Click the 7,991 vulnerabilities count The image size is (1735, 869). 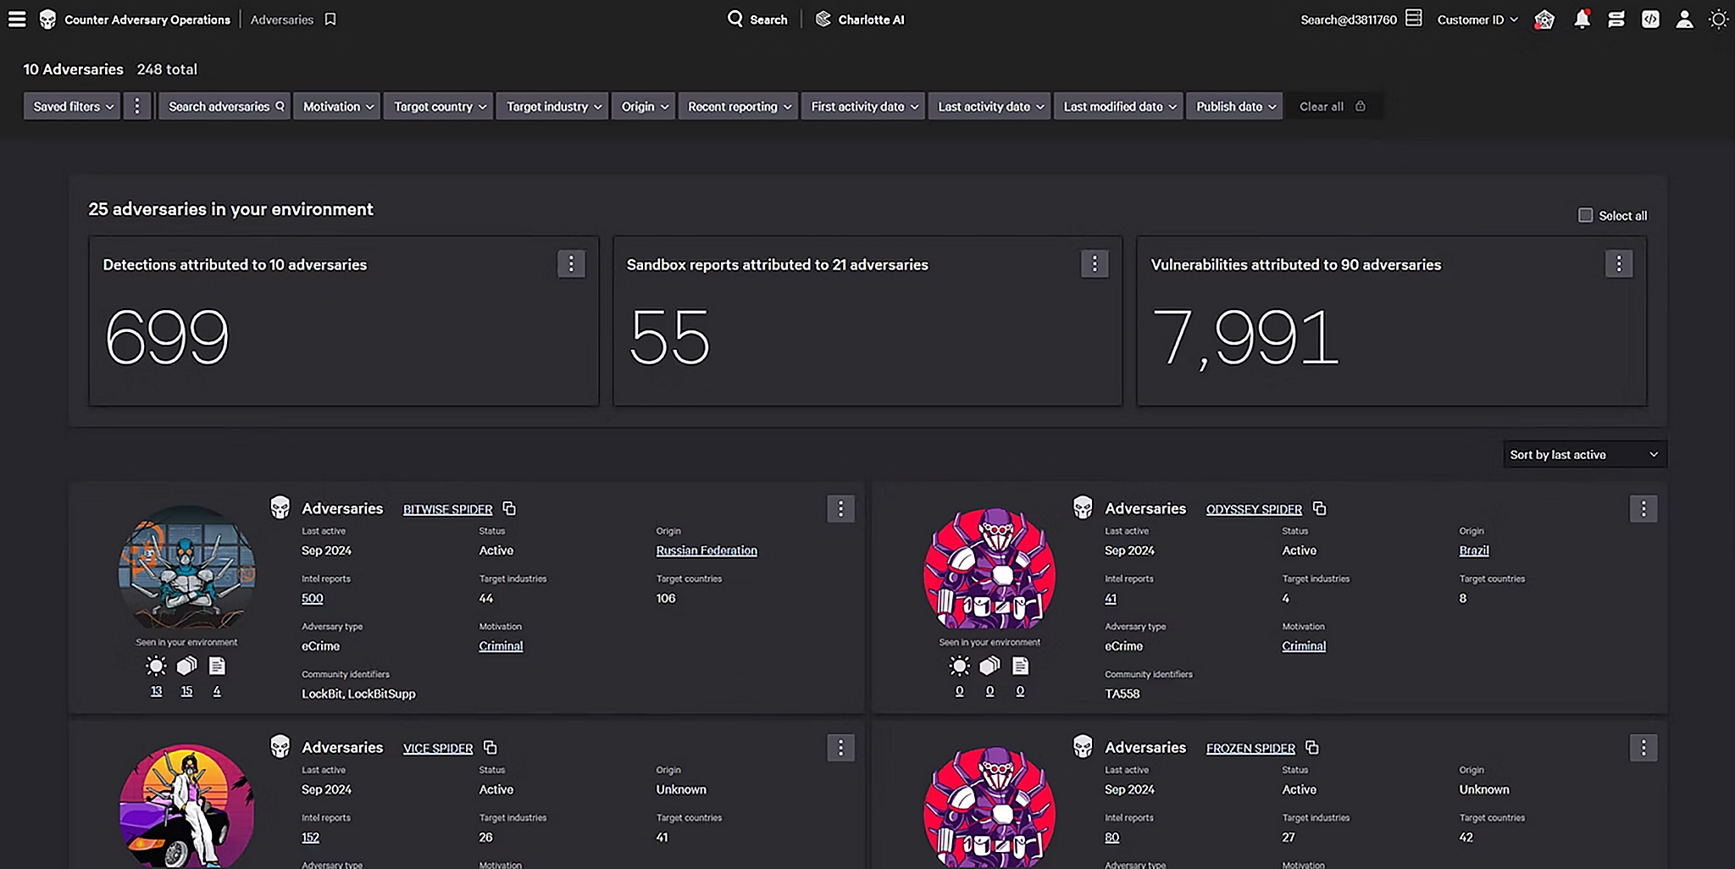coord(1245,337)
